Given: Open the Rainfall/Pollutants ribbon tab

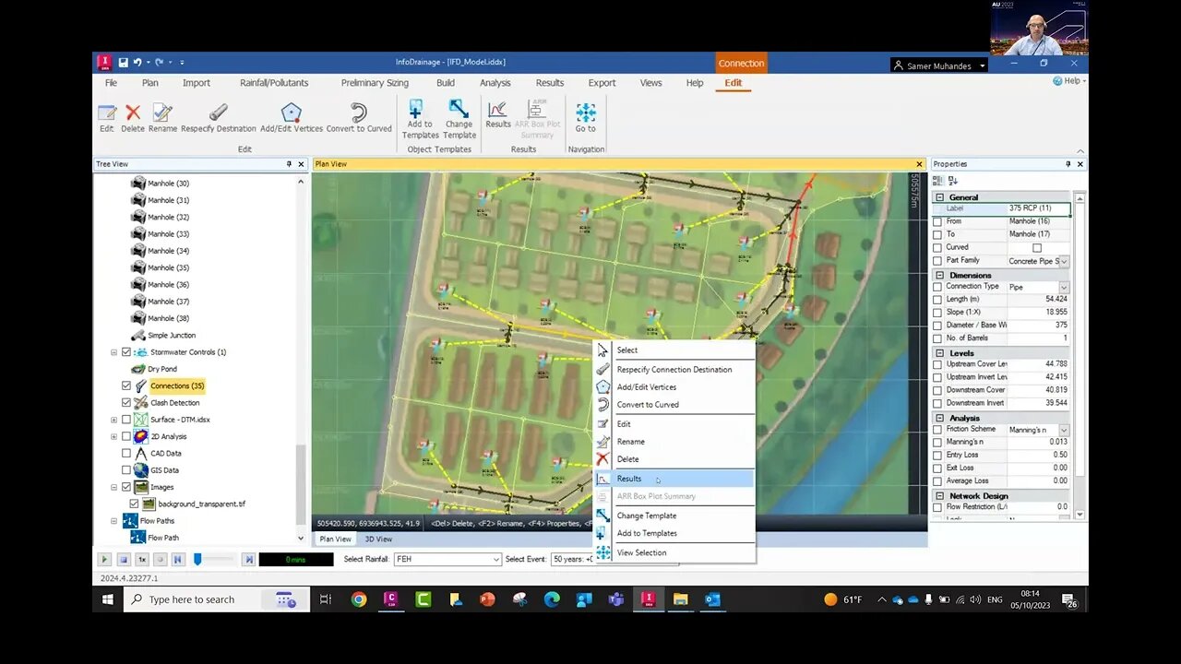Looking at the screenshot, I should coord(274,83).
